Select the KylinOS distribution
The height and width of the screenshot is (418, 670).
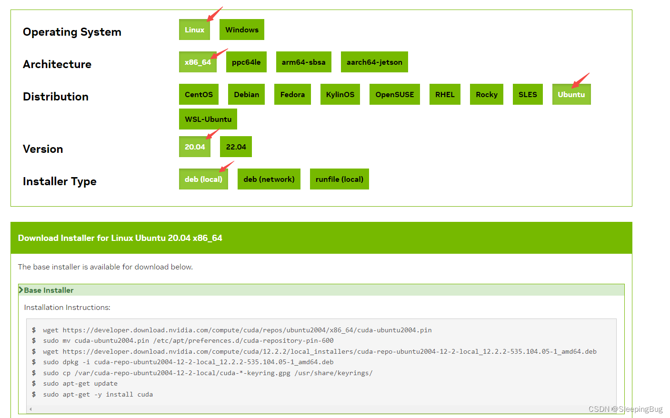click(x=340, y=94)
